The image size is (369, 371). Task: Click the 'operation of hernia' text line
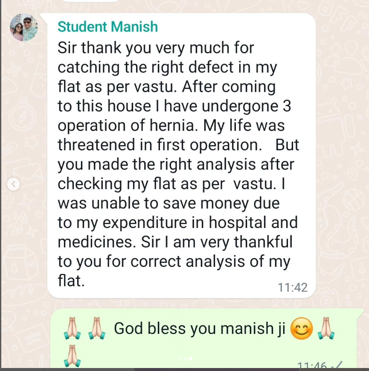(171, 126)
